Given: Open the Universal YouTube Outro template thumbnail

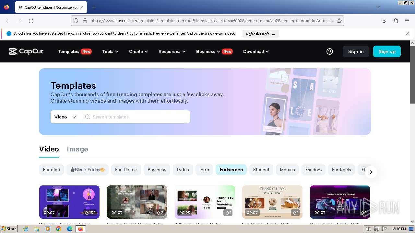Looking at the screenshot, I should pos(69,202).
